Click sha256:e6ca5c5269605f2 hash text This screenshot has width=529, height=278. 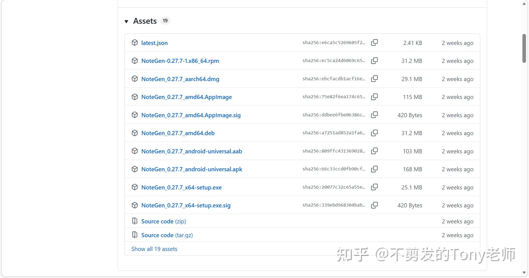pyautogui.click(x=334, y=42)
